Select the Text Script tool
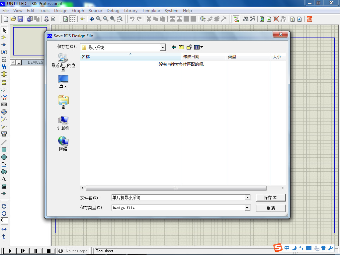 [x=4, y=59]
